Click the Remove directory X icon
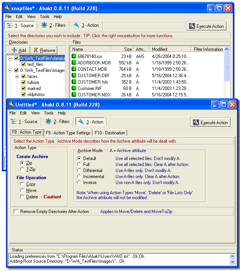 tap(36, 50)
